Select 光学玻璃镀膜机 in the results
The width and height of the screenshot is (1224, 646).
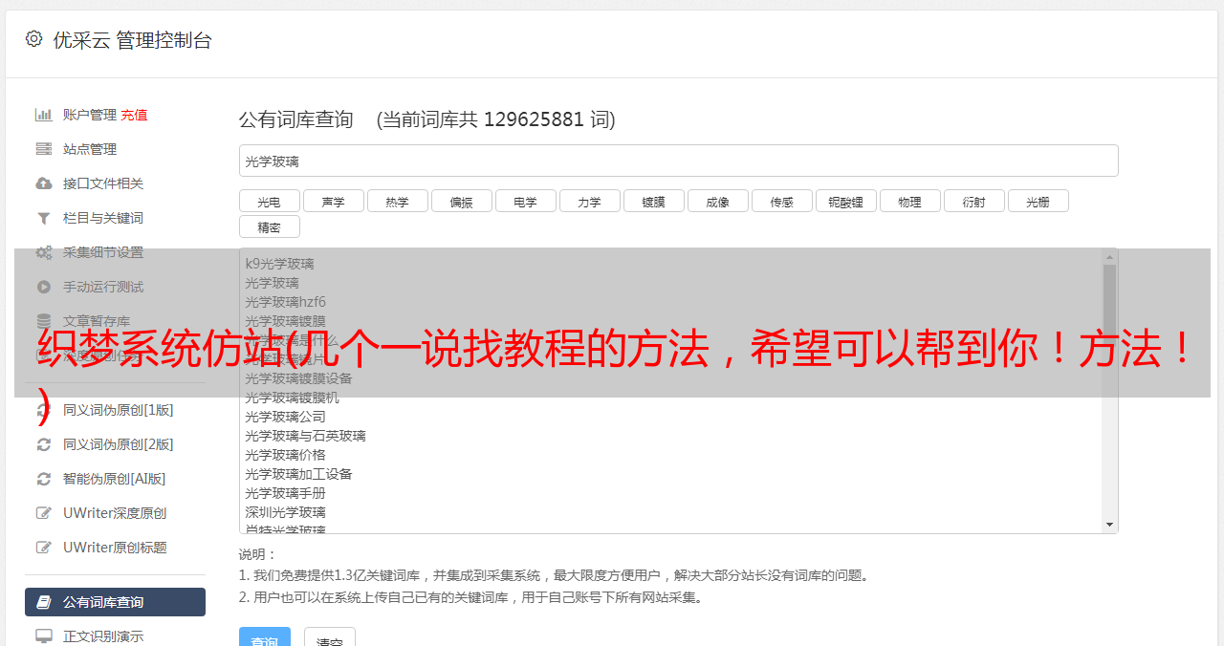click(x=292, y=398)
